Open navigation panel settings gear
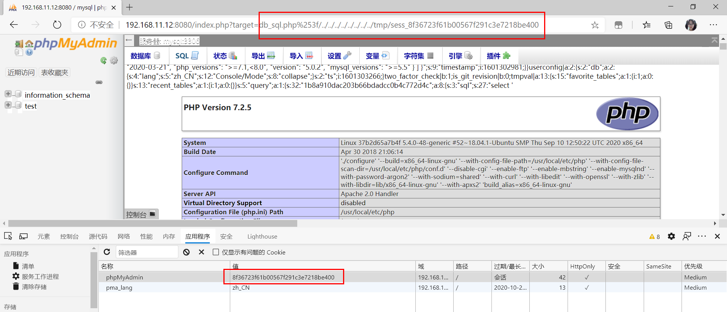The image size is (727, 312). (x=114, y=60)
